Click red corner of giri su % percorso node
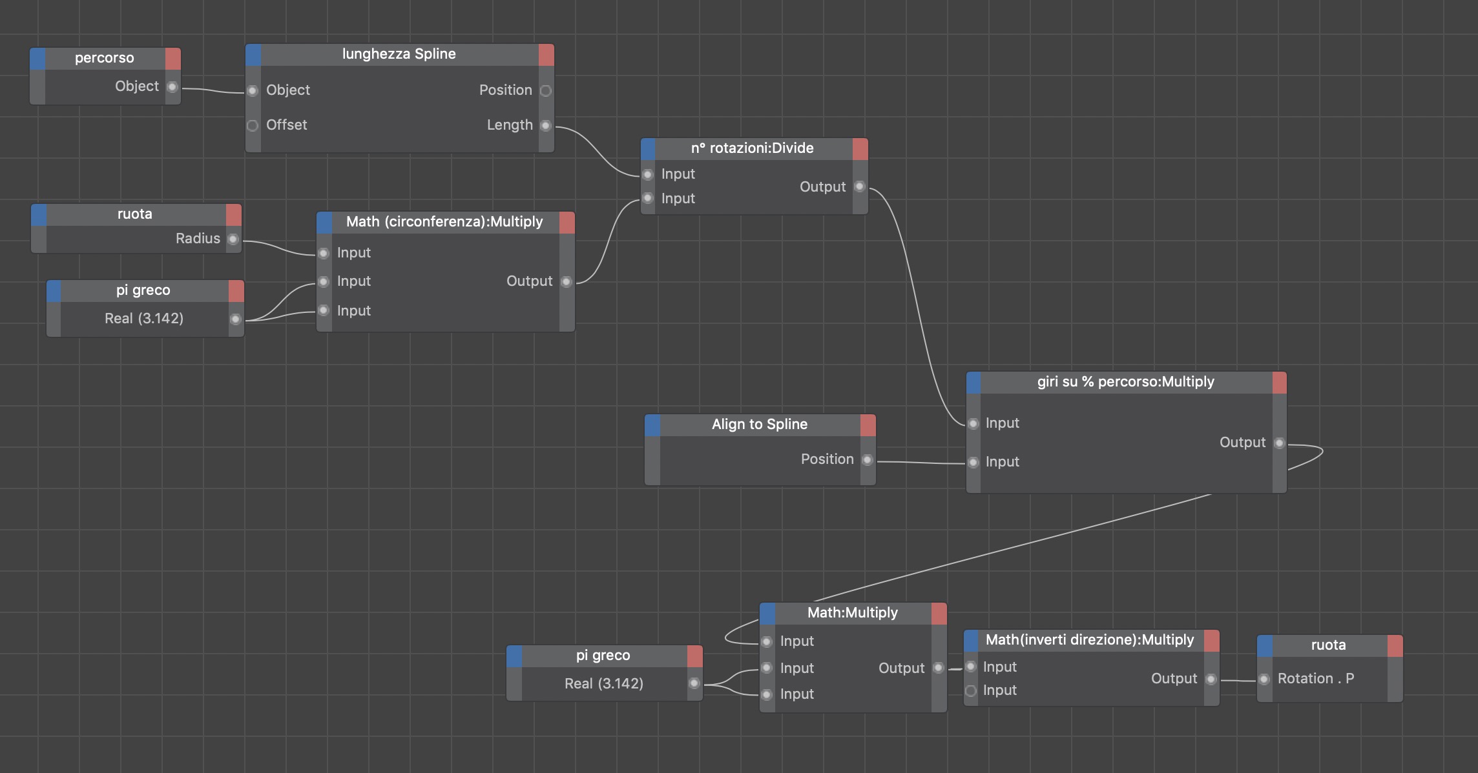The width and height of the screenshot is (1478, 773). pyautogui.click(x=1279, y=383)
